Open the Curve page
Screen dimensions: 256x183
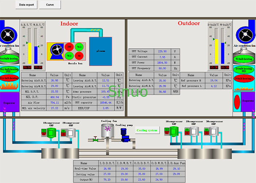coord(49,5)
